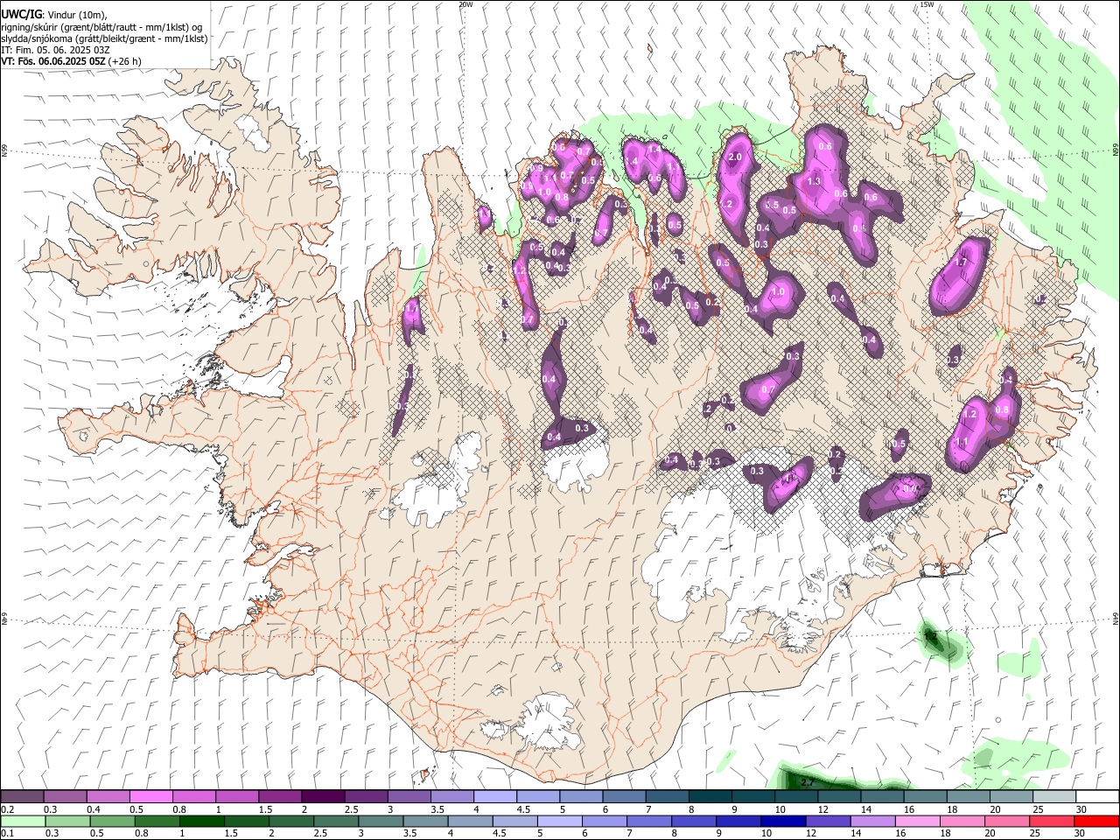1120x840 pixels.
Task: Pick the lower legend swatch between 14 and 16
Action: coord(872,821)
